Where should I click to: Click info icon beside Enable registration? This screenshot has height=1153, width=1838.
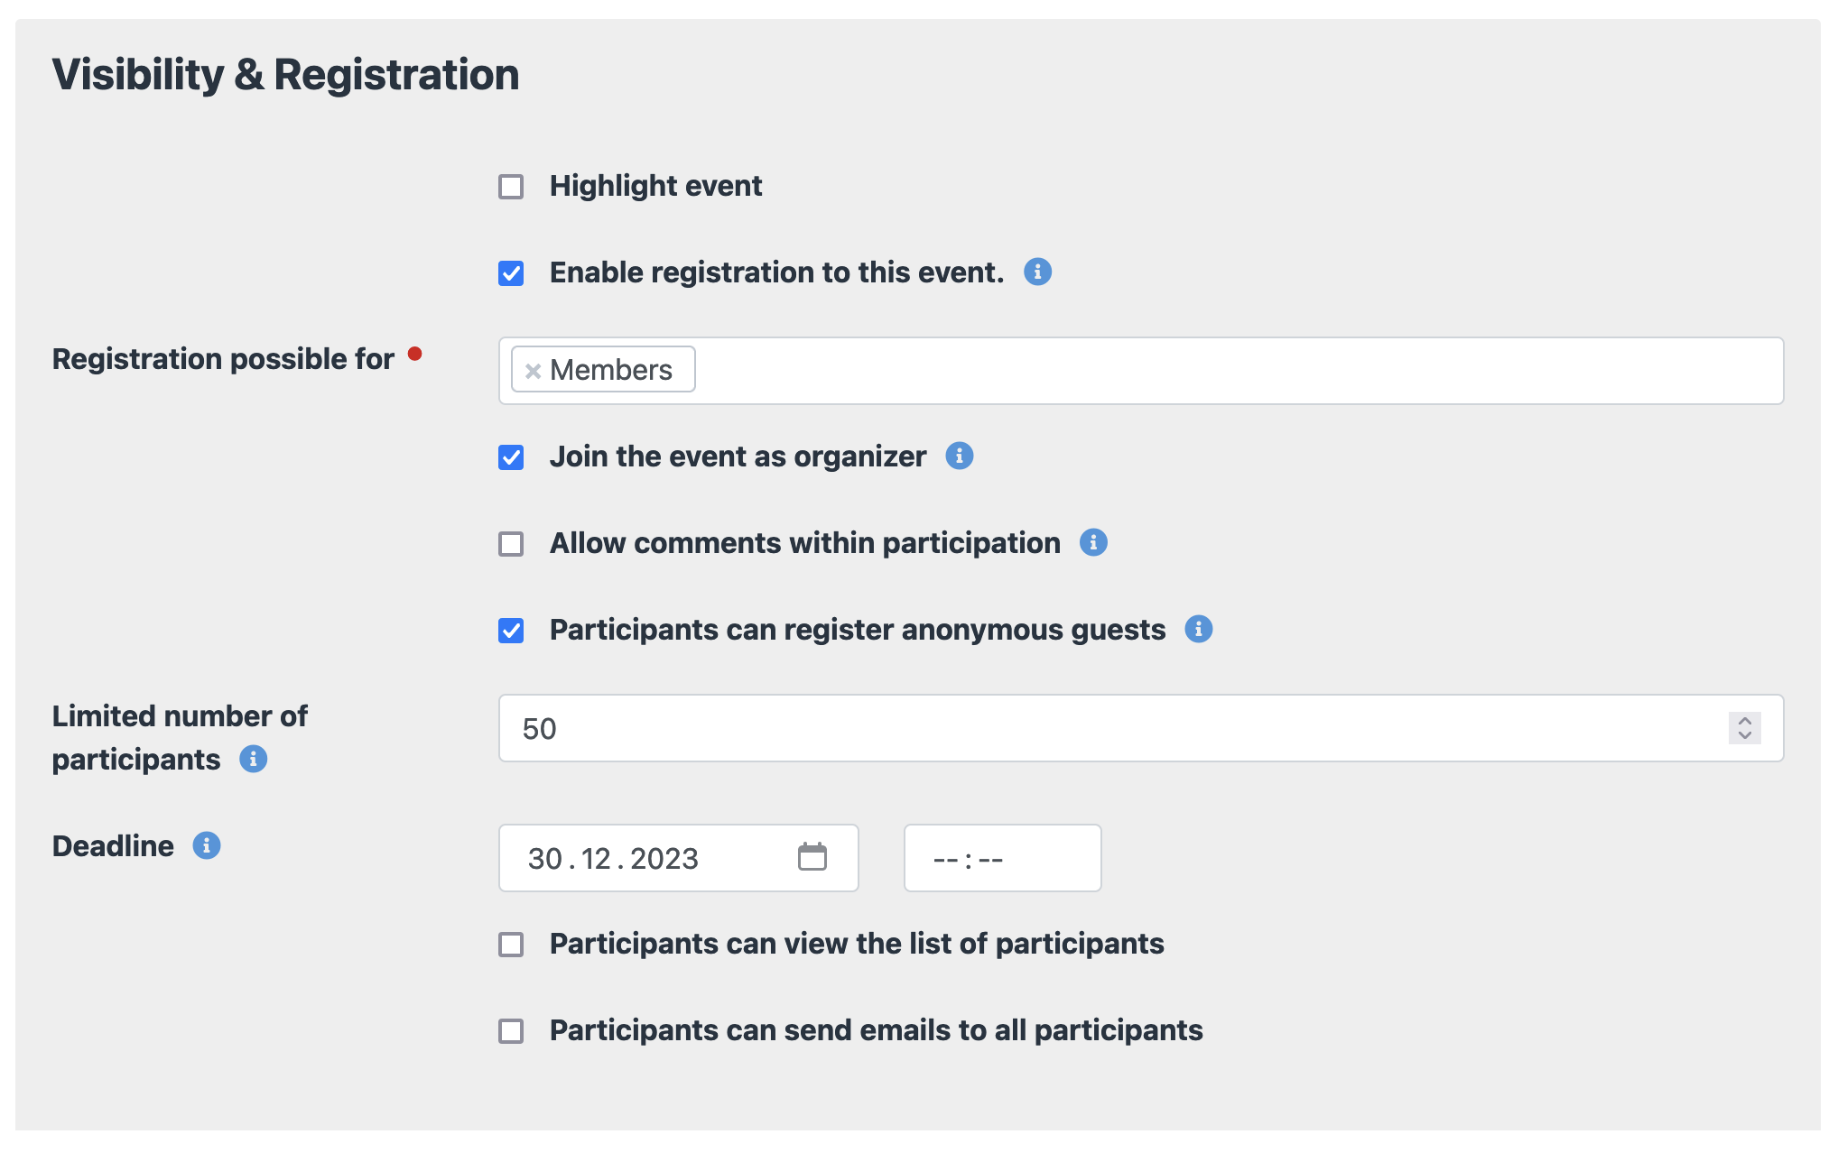point(1037,272)
